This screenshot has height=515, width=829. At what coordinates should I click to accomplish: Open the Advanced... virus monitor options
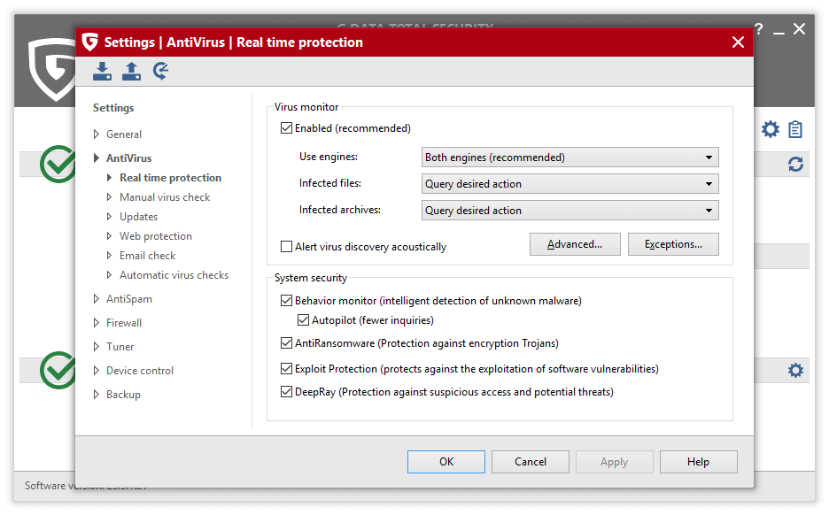574,244
